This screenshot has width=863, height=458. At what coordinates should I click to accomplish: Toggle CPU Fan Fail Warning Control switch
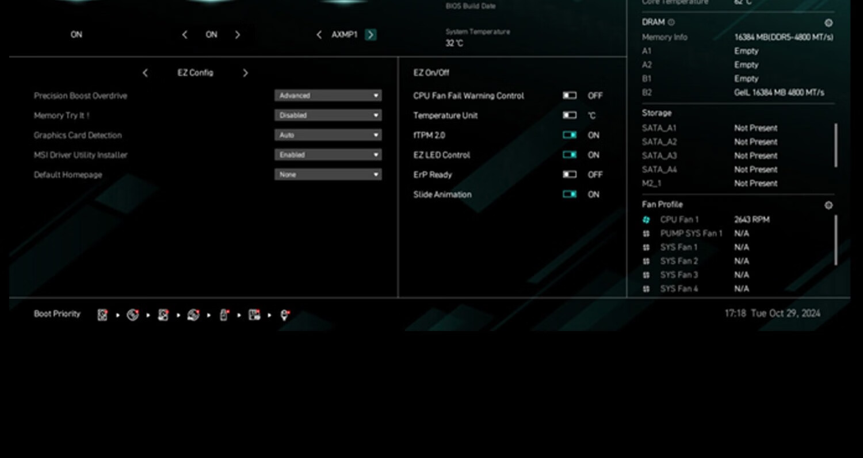[x=570, y=95]
